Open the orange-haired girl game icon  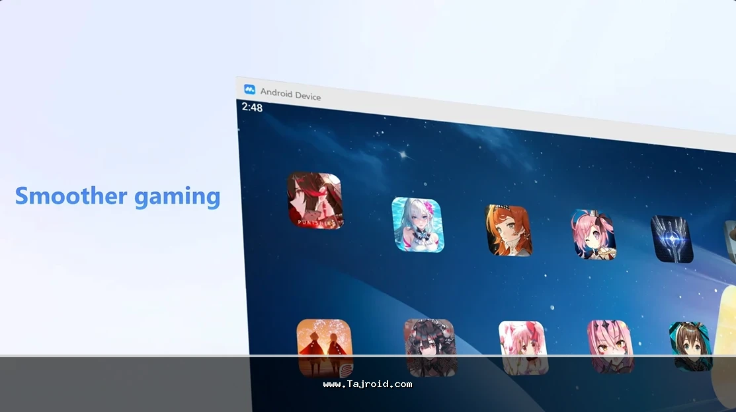(509, 230)
